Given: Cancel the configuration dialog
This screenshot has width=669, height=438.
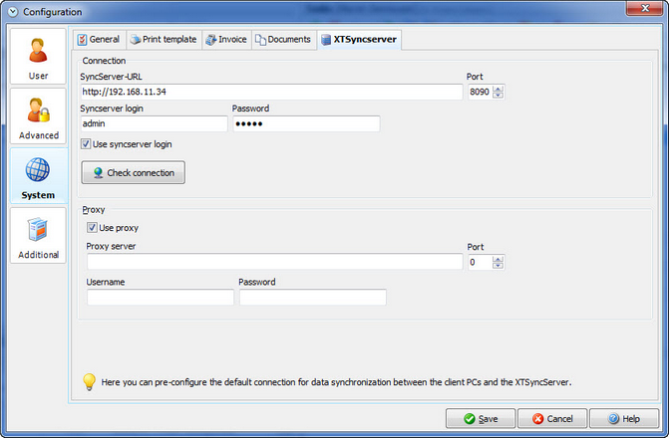Looking at the screenshot, I should tap(552, 419).
